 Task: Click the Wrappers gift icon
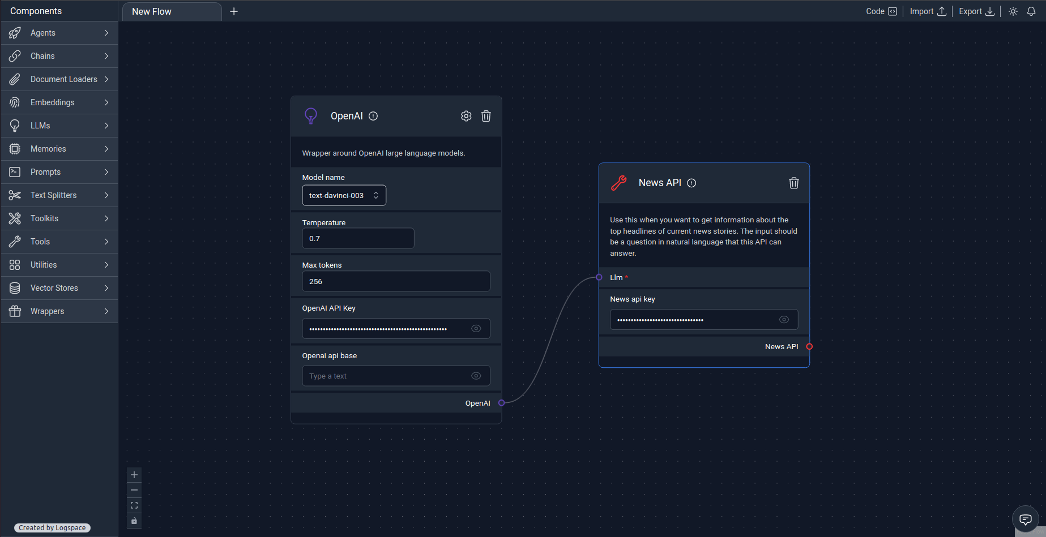point(15,311)
